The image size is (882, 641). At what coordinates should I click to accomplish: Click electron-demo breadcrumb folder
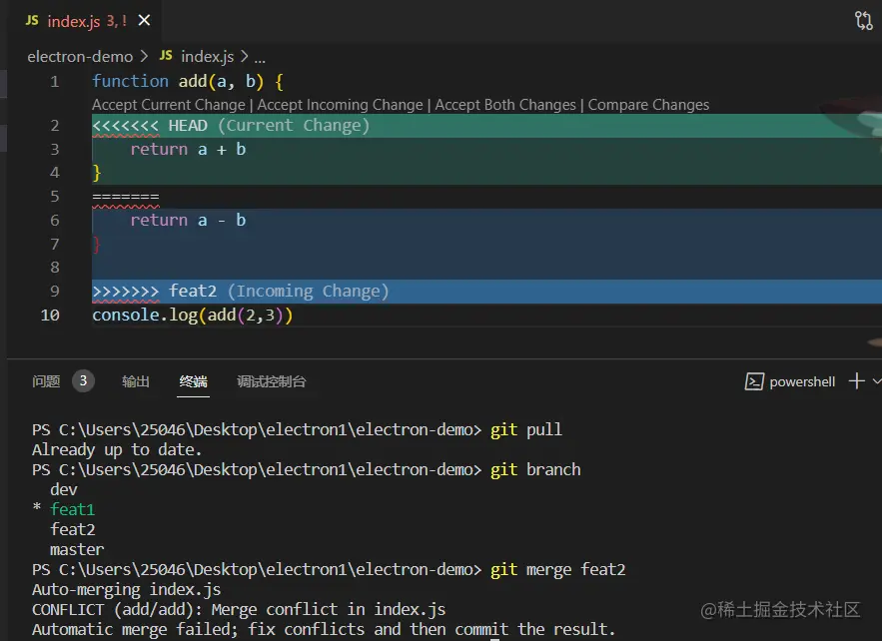pyautogui.click(x=80, y=57)
